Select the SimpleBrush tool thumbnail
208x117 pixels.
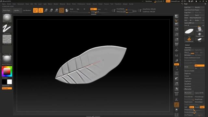coord(189,40)
